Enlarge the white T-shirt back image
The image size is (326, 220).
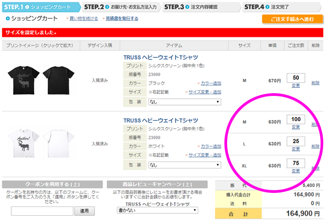pos(59,143)
